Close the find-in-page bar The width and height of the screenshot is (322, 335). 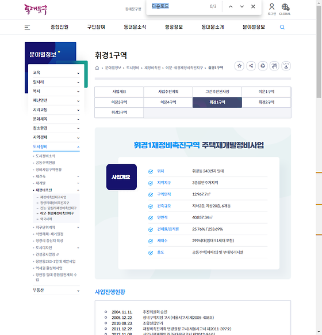(x=253, y=6)
